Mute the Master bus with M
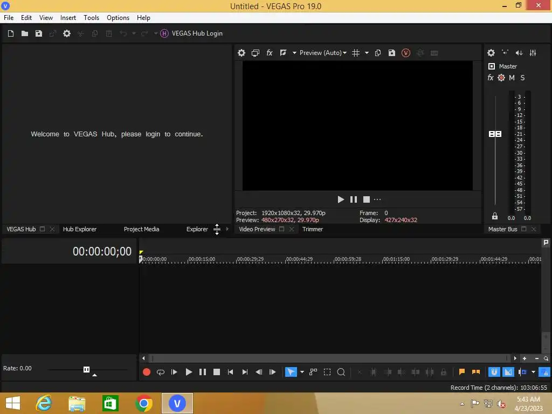Screen dimensions: 552x414 click(512, 78)
